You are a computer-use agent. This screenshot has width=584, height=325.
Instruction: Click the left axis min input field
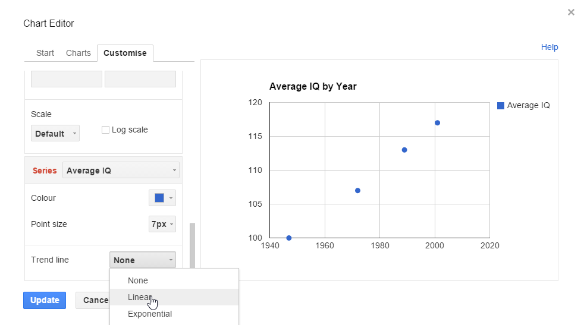click(x=66, y=79)
